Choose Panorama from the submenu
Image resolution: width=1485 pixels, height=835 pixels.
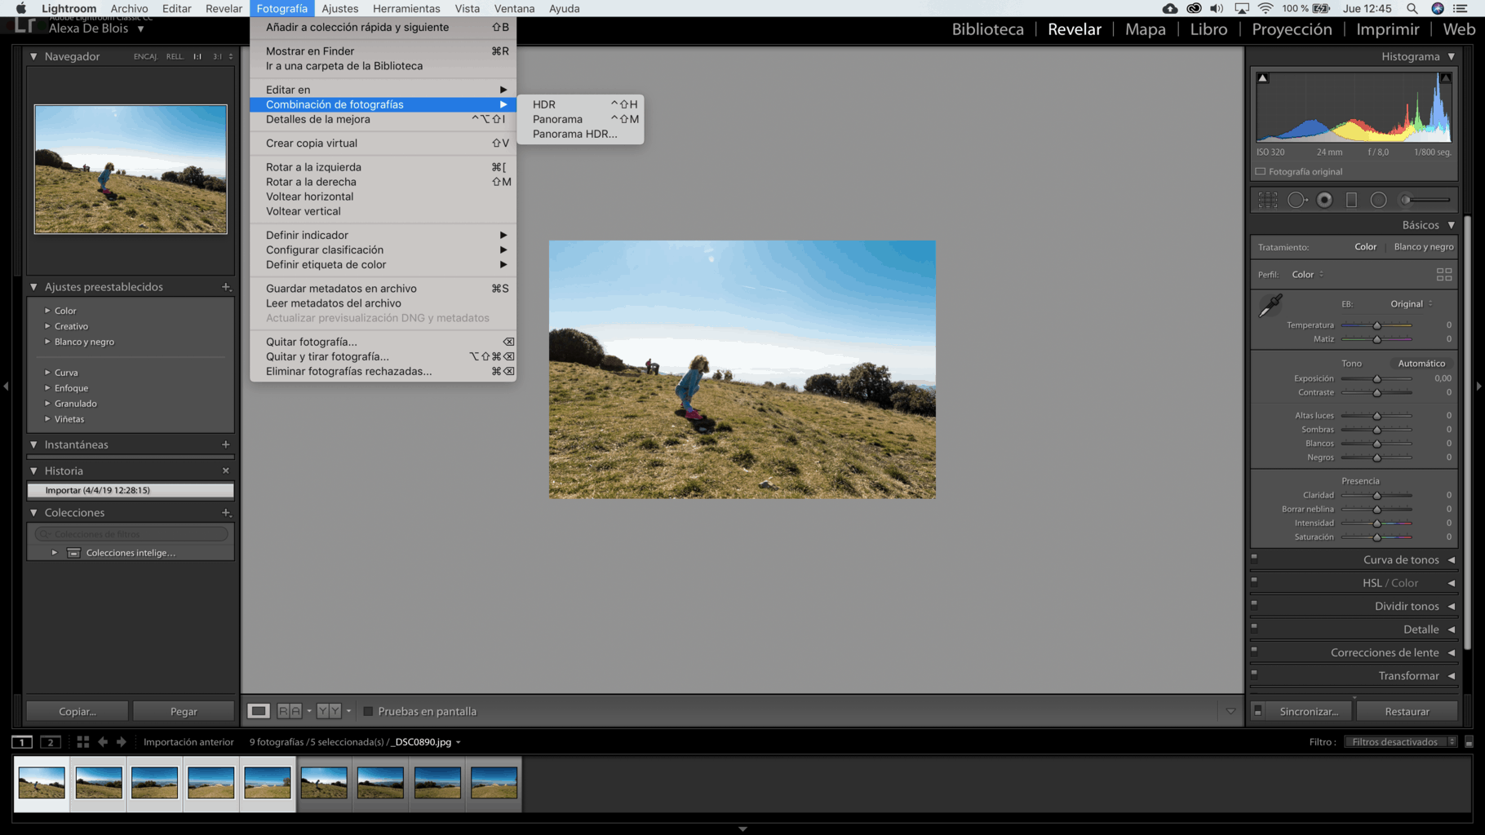[x=580, y=119]
